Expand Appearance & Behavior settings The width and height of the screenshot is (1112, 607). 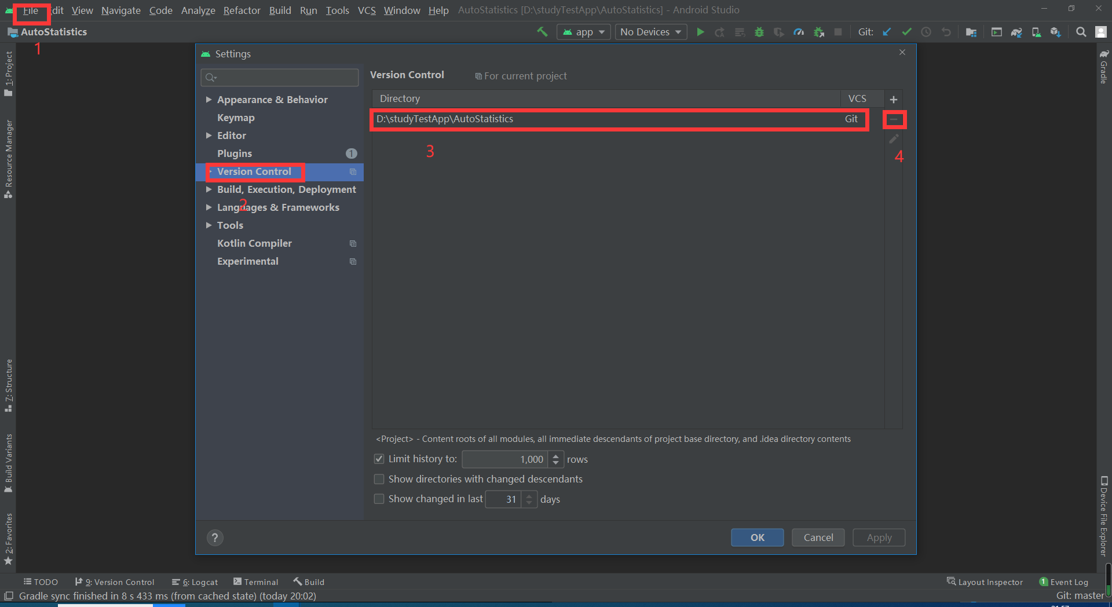click(x=209, y=100)
